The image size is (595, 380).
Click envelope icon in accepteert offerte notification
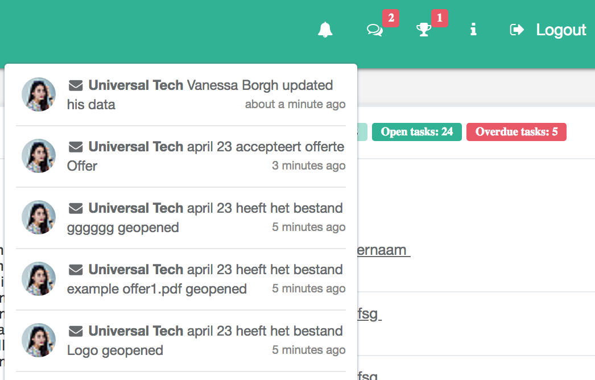76,147
